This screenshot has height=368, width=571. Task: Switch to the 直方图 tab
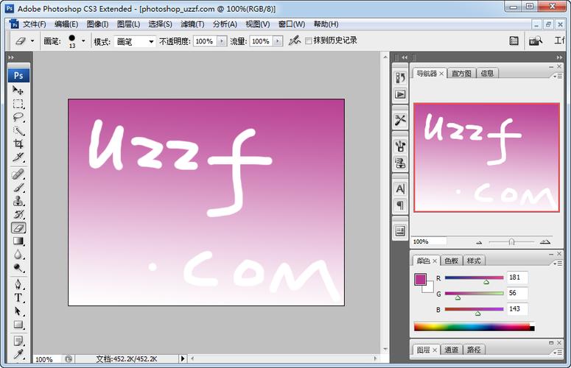(461, 73)
